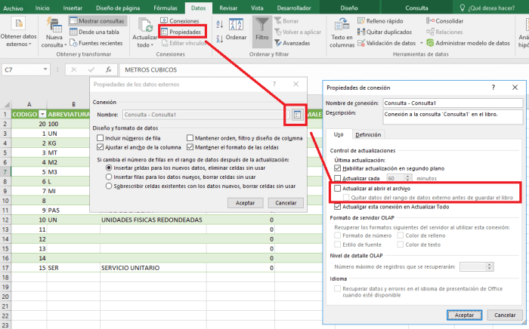Open the Archivo tab
Viewport: 529px width, 329px height.
coord(13,8)
